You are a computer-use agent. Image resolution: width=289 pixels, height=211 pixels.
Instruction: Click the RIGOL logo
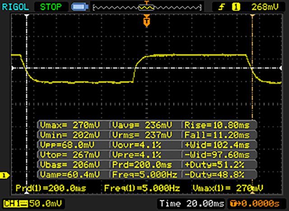pos(14,7)
